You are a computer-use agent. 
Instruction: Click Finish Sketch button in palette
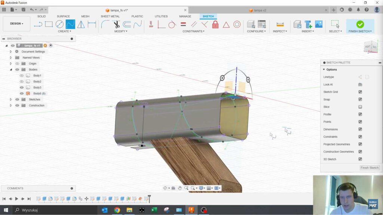tap(369, 168)
